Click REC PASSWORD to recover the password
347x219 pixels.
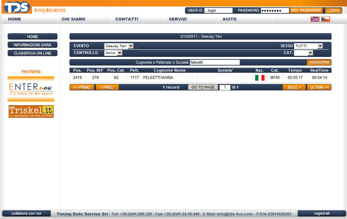point(306,10)
